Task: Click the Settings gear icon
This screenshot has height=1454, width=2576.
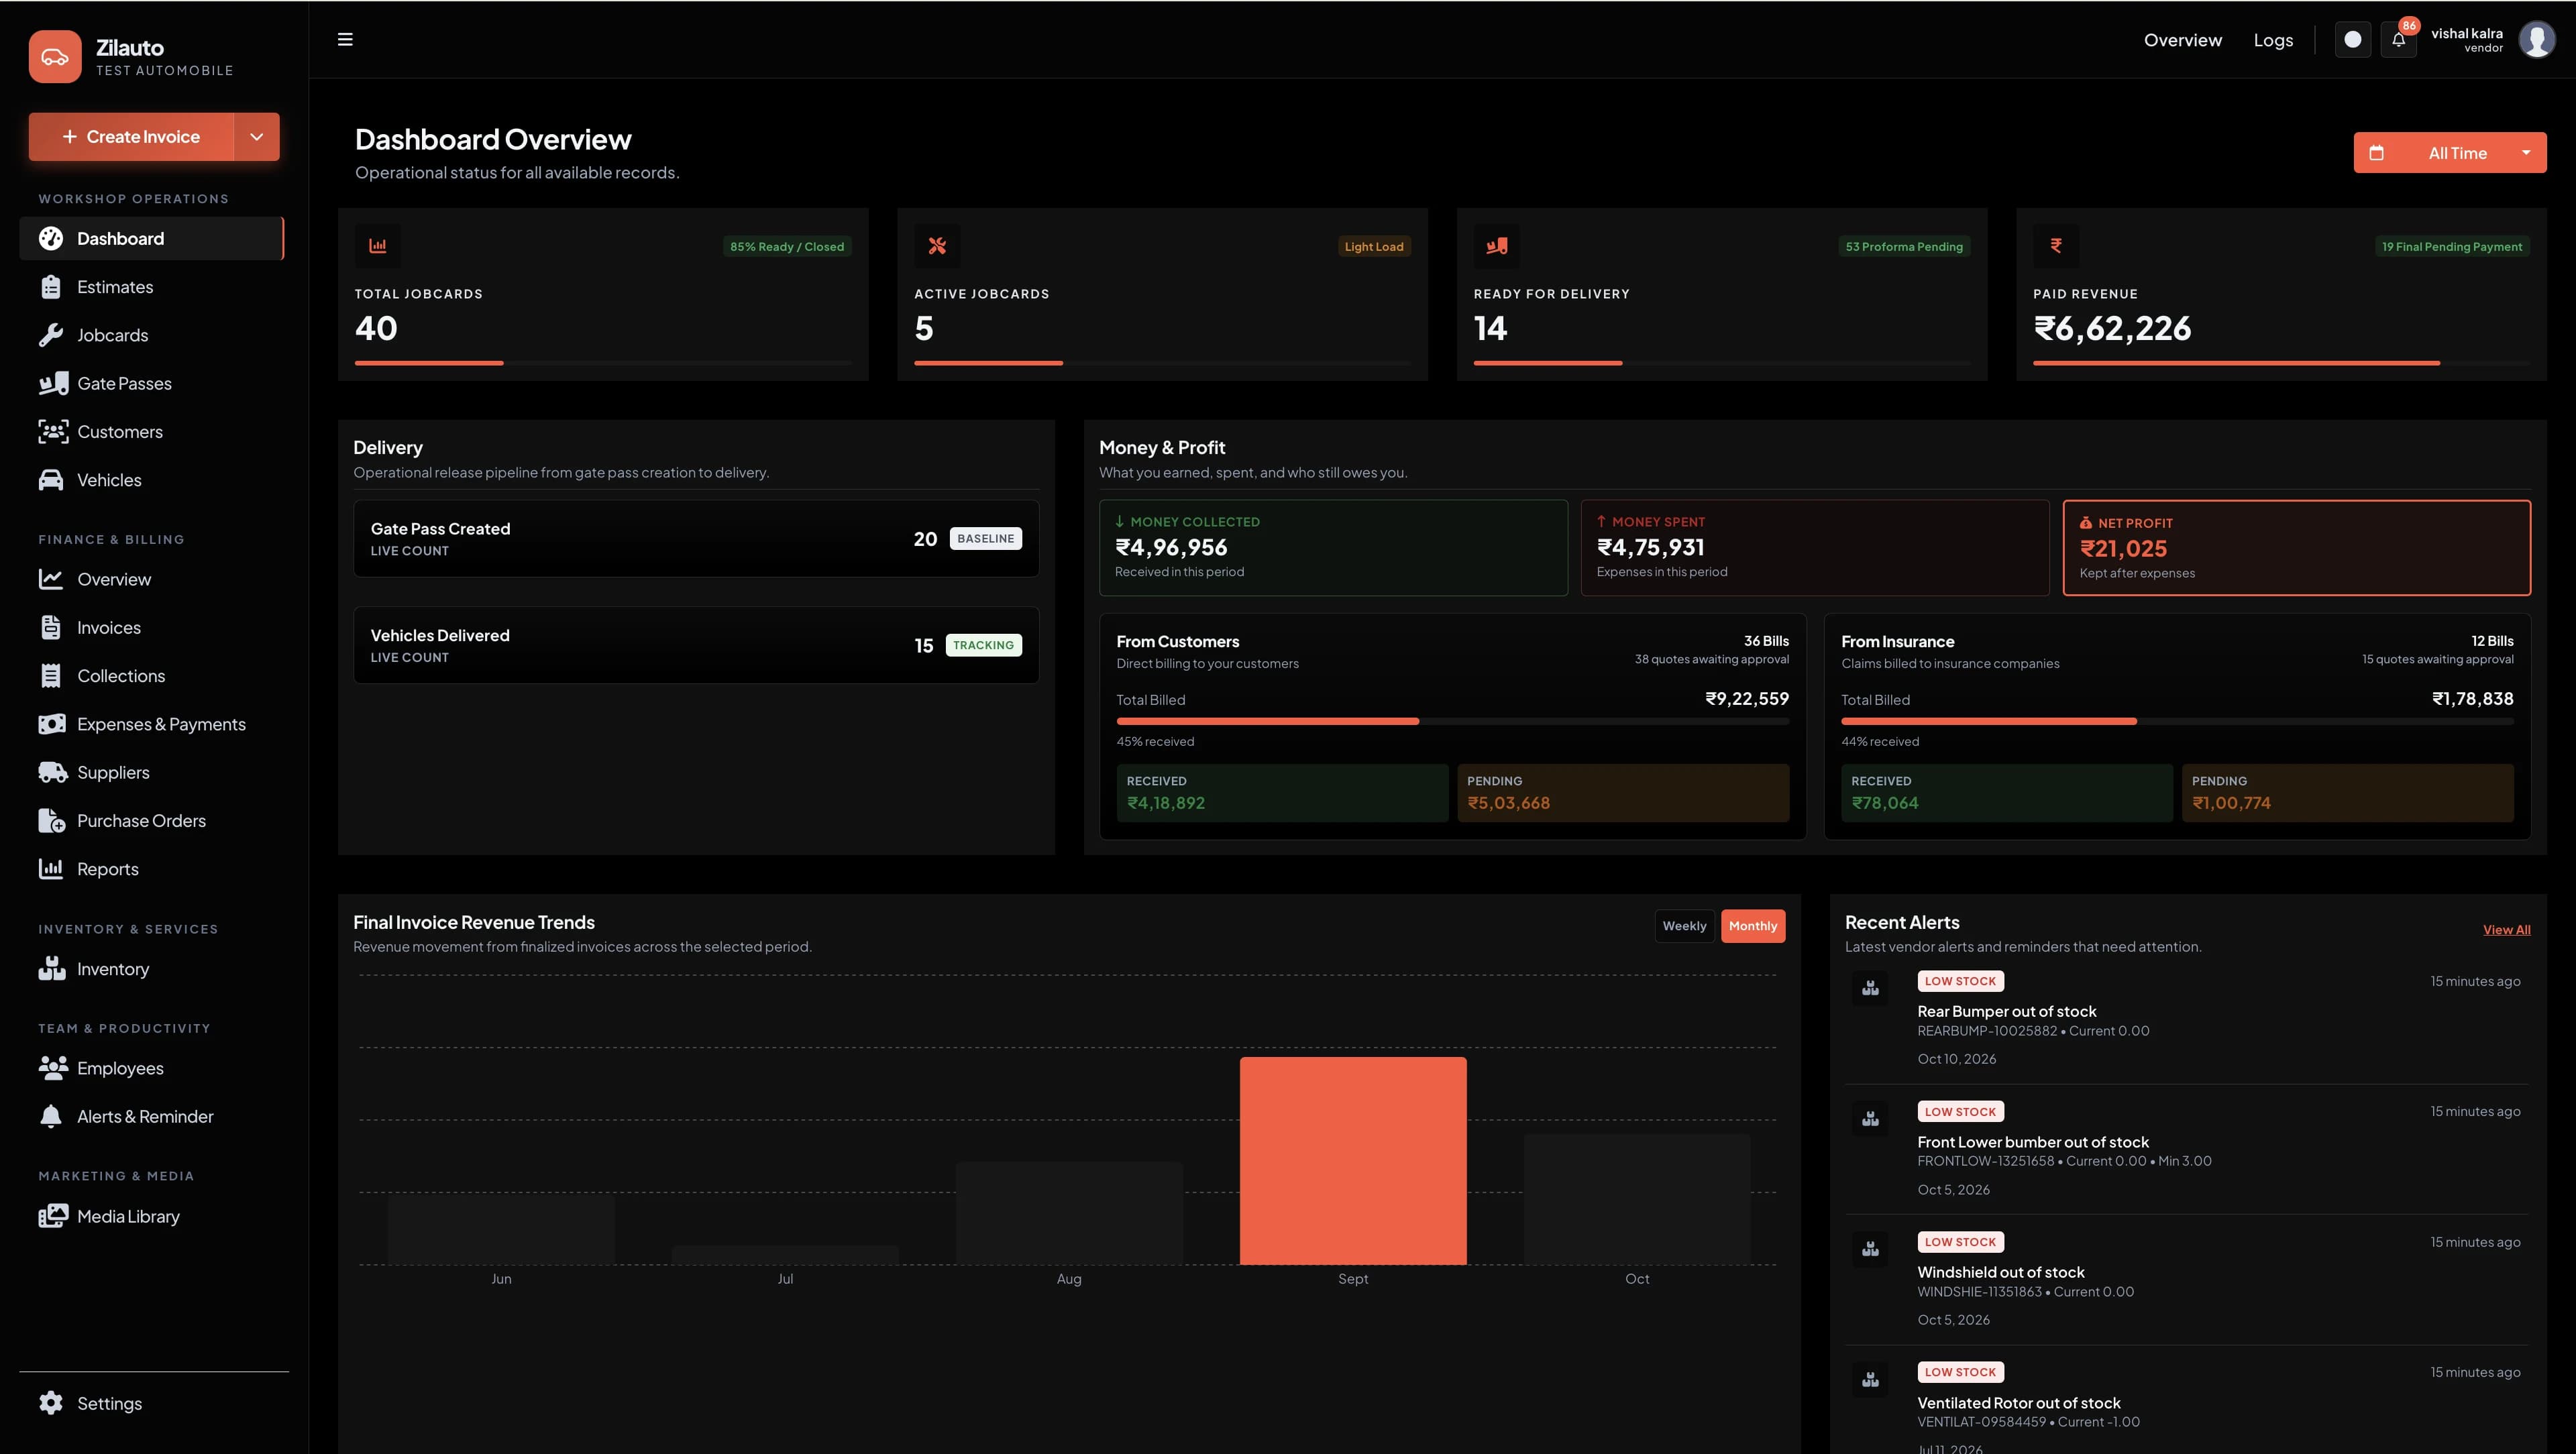Action: click(x=51, y=1403)
